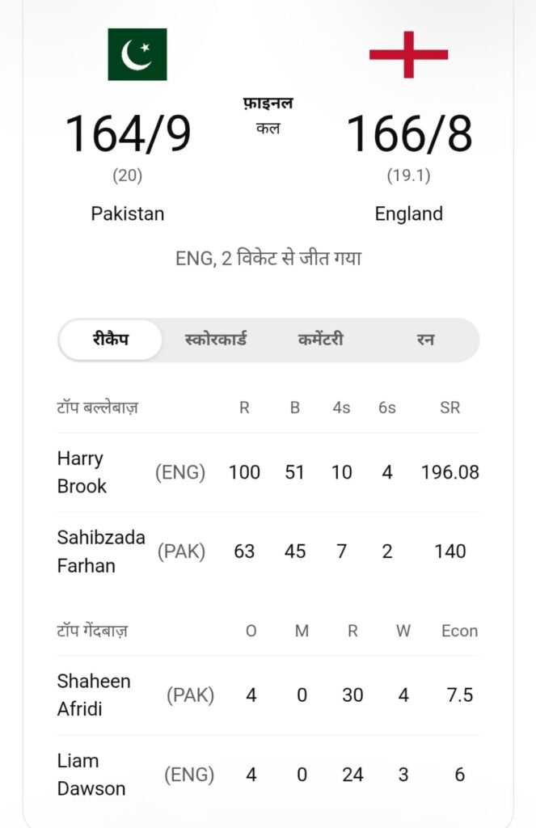This screenshot has width=536, height=828.
Task: Click the Pakistan flag icon
Action: point(137,51)
